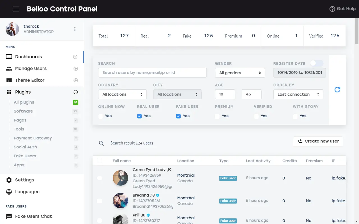This screenshot has width=359, height=224.
Task: Click the Fake 125 stat card
Action: [198, 36]
